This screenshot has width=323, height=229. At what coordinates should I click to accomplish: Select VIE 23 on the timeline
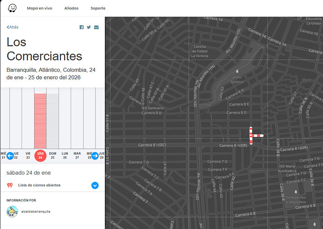(28, 155)
